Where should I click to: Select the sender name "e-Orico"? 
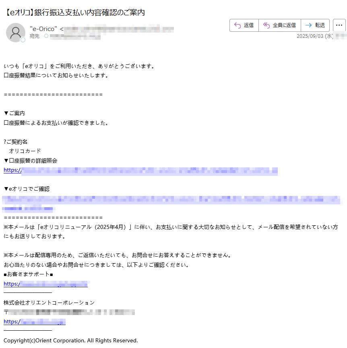pyautogui.click(x=43, y=29)
